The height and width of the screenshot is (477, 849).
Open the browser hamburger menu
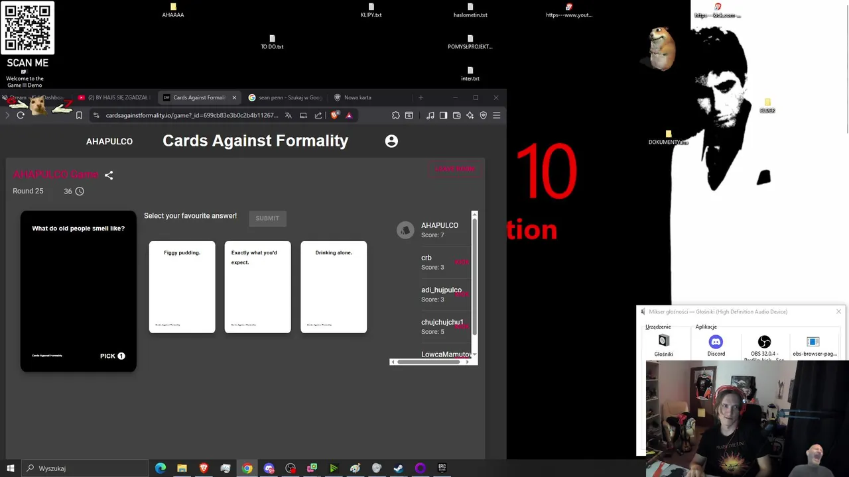point(496,115)
